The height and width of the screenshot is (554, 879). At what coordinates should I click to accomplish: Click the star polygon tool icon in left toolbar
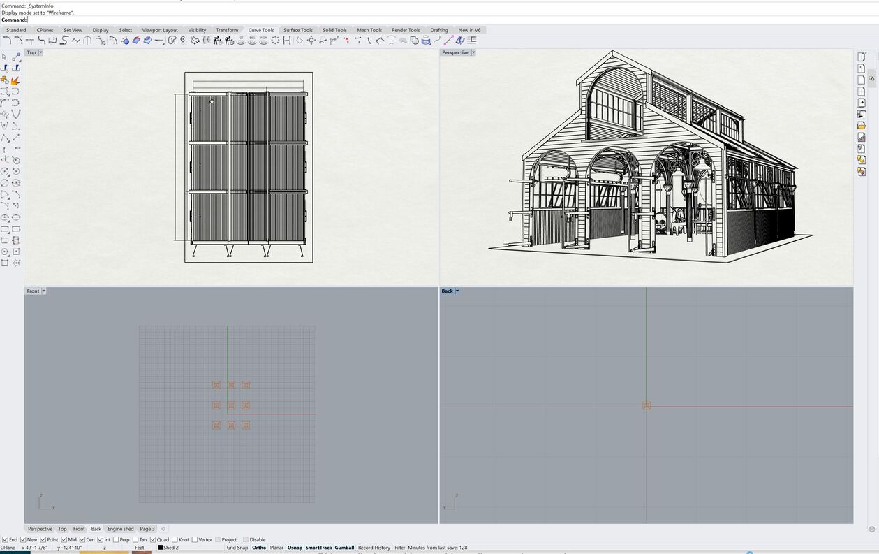pos(15,263)
